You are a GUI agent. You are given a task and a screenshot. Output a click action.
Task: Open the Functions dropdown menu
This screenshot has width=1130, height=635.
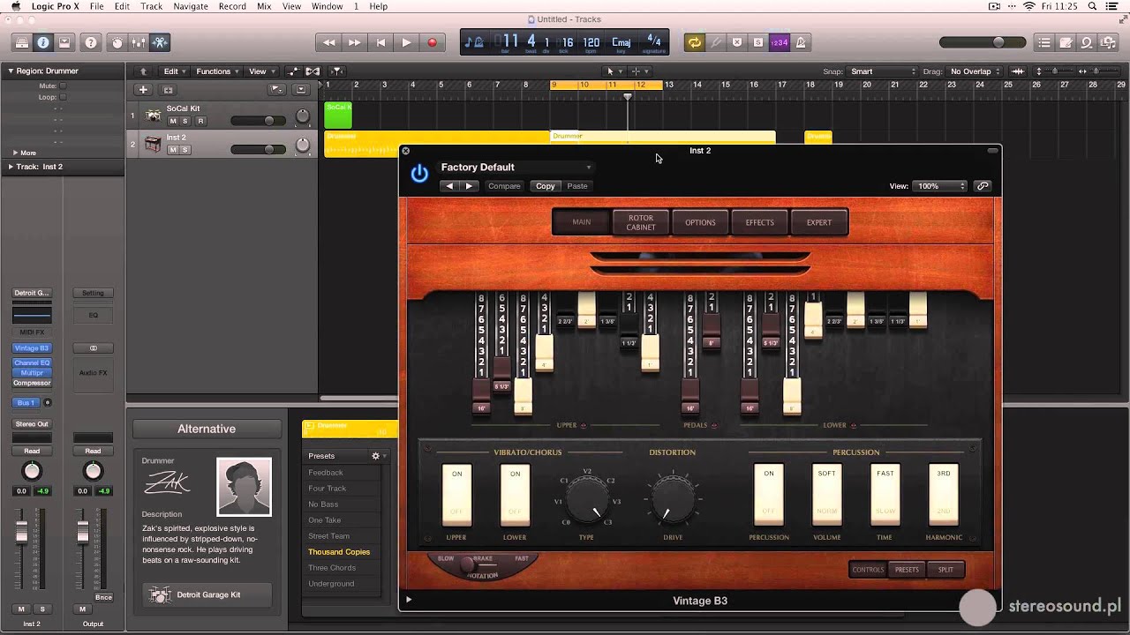pos(218,71)
